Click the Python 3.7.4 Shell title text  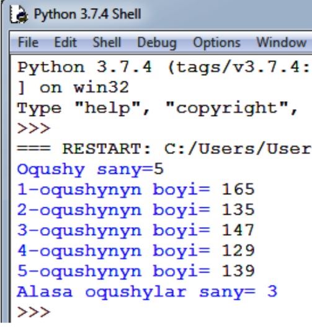(x=87, y=14)
